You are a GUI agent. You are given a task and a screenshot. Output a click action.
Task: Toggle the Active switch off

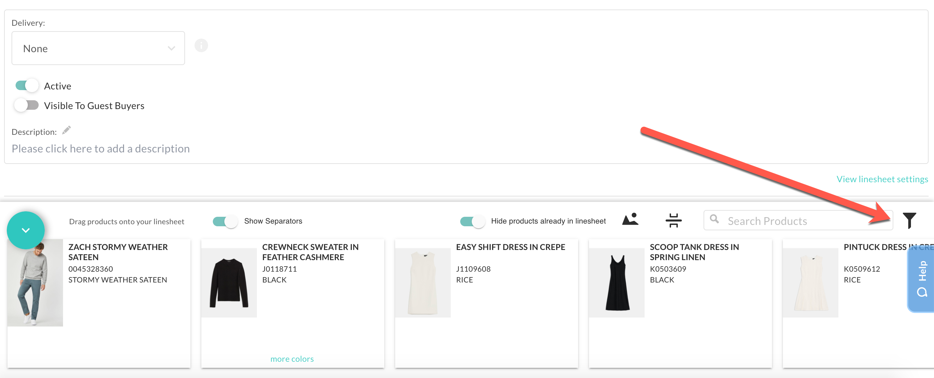tap(27, 86)
